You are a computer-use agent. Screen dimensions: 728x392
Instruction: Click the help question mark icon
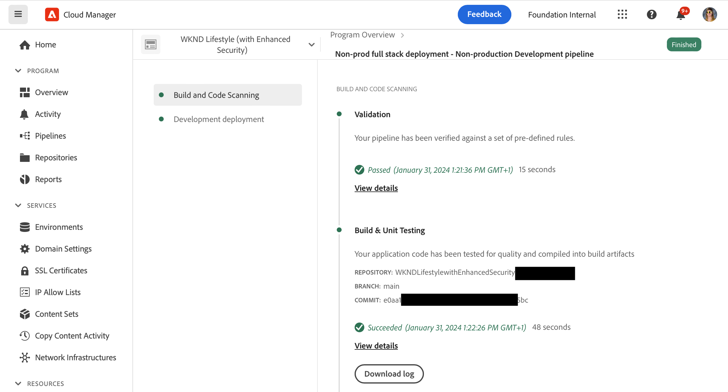[651, 14]
